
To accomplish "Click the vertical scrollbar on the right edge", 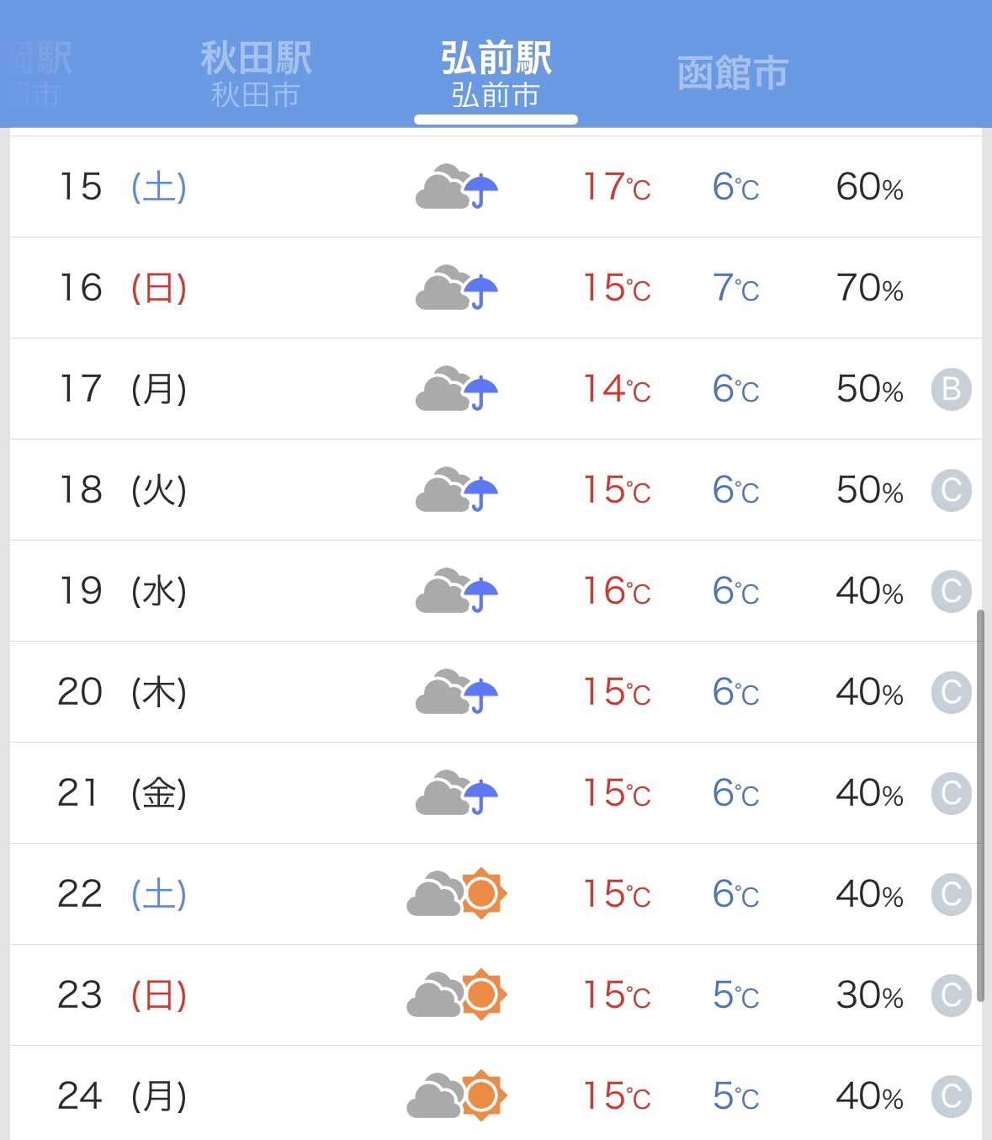I will (980, 805).
